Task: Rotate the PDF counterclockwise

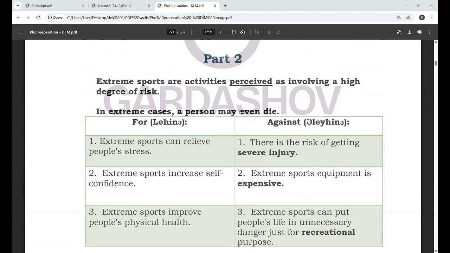Action: (x=243, y=32)
